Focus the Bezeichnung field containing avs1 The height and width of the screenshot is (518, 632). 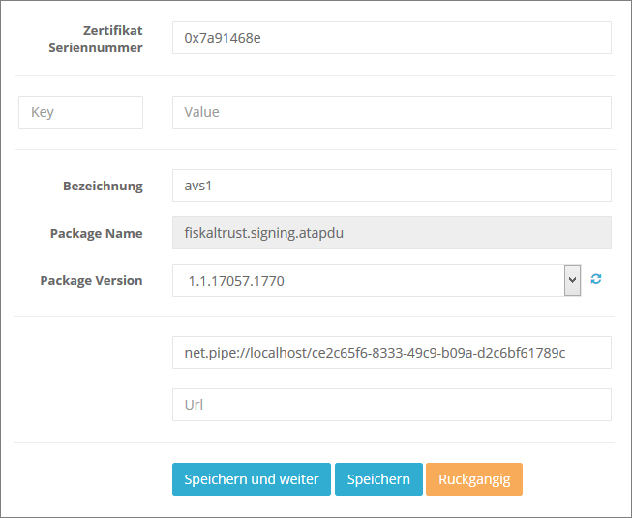pos(391,186)
